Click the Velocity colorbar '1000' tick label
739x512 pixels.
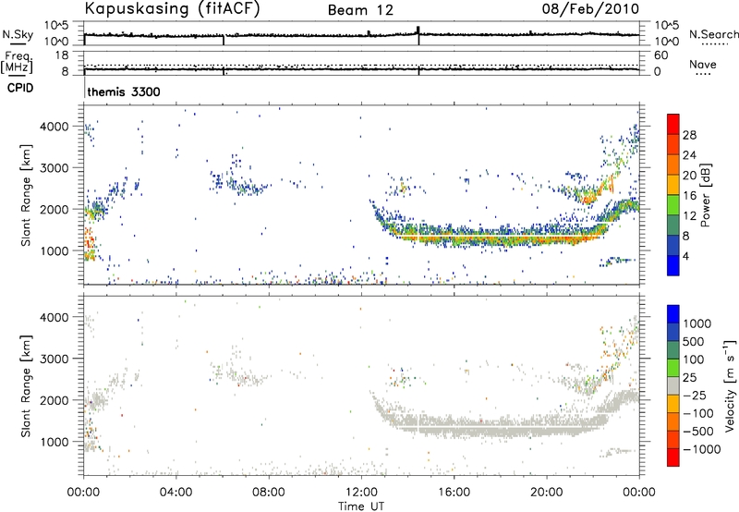point(697,323)
